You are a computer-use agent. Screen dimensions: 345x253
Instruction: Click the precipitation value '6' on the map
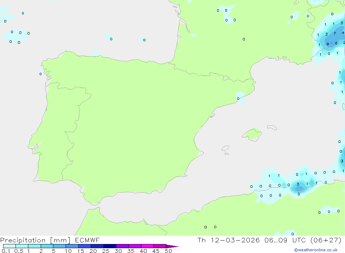tap(336, 43)
